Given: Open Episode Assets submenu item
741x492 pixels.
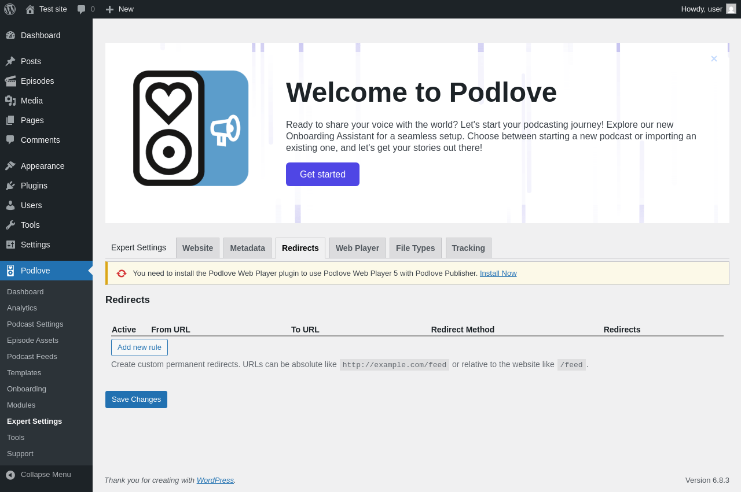Looking at the screenshot, I should pyautogui.click(x=46, y=340).
